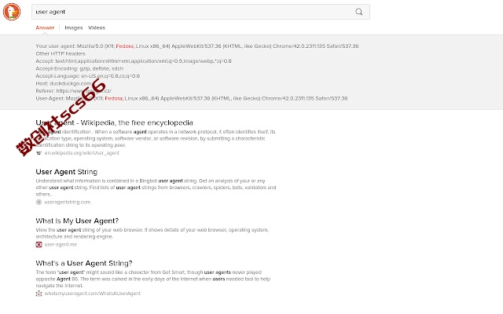
Task: Click the Wikipedia favicon next to en.wikipedia.org
Action: click(39, 153)
